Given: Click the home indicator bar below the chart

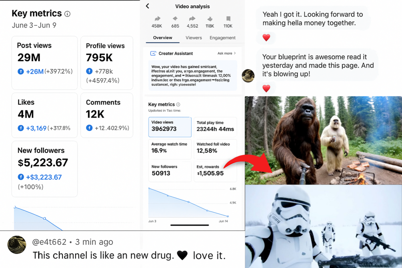Looking at the screenshot, I should [x=190, y=225].
